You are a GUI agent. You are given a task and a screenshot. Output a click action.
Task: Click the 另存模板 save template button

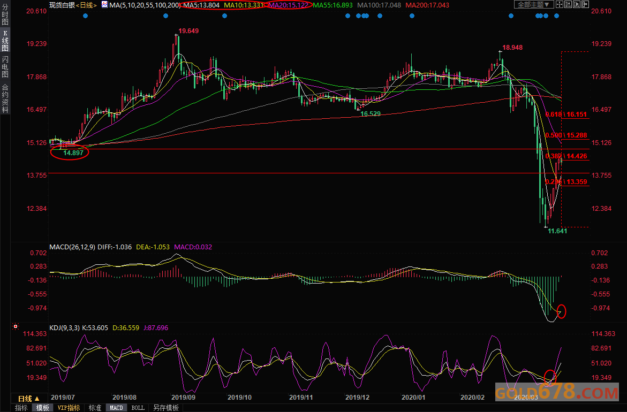(x=165, y=408)
